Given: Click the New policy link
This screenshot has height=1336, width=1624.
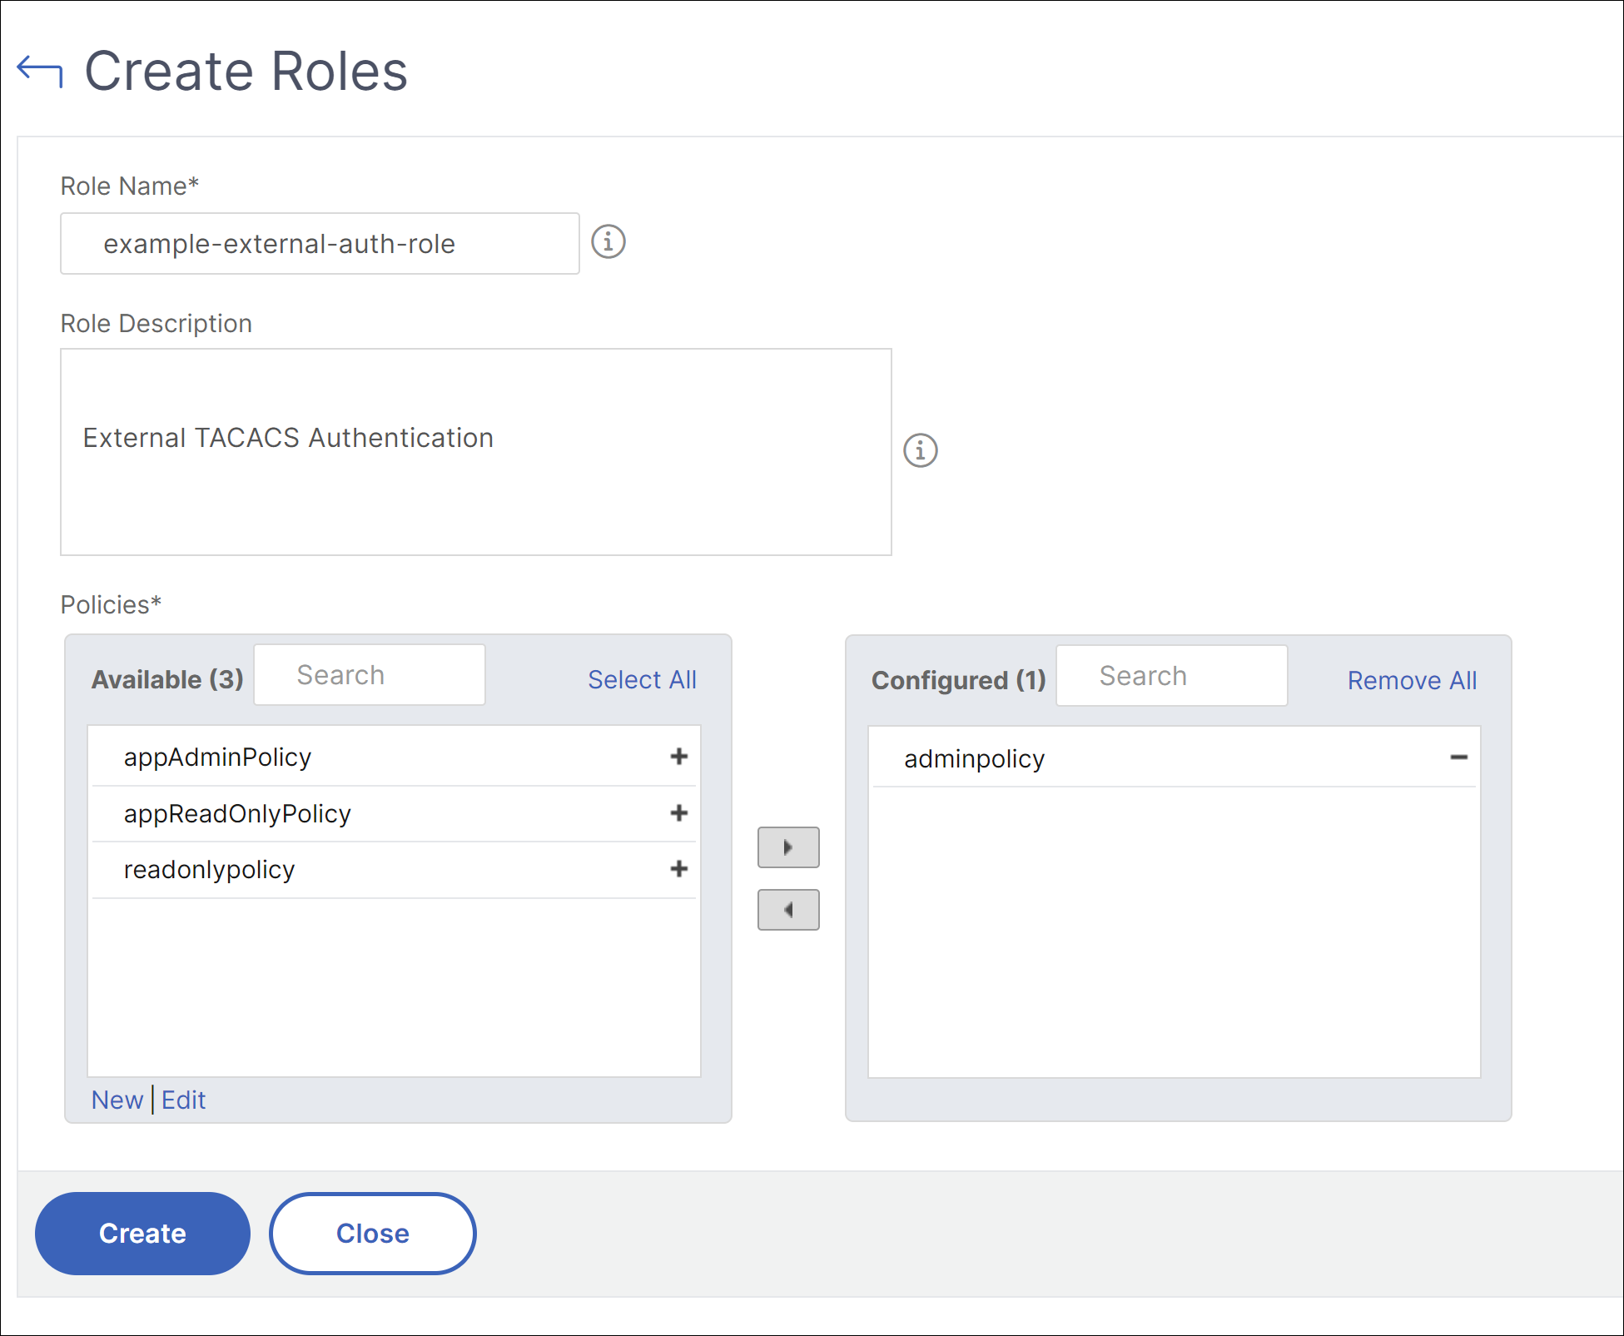Looking at the screenshot, I should pos(117,1100).
